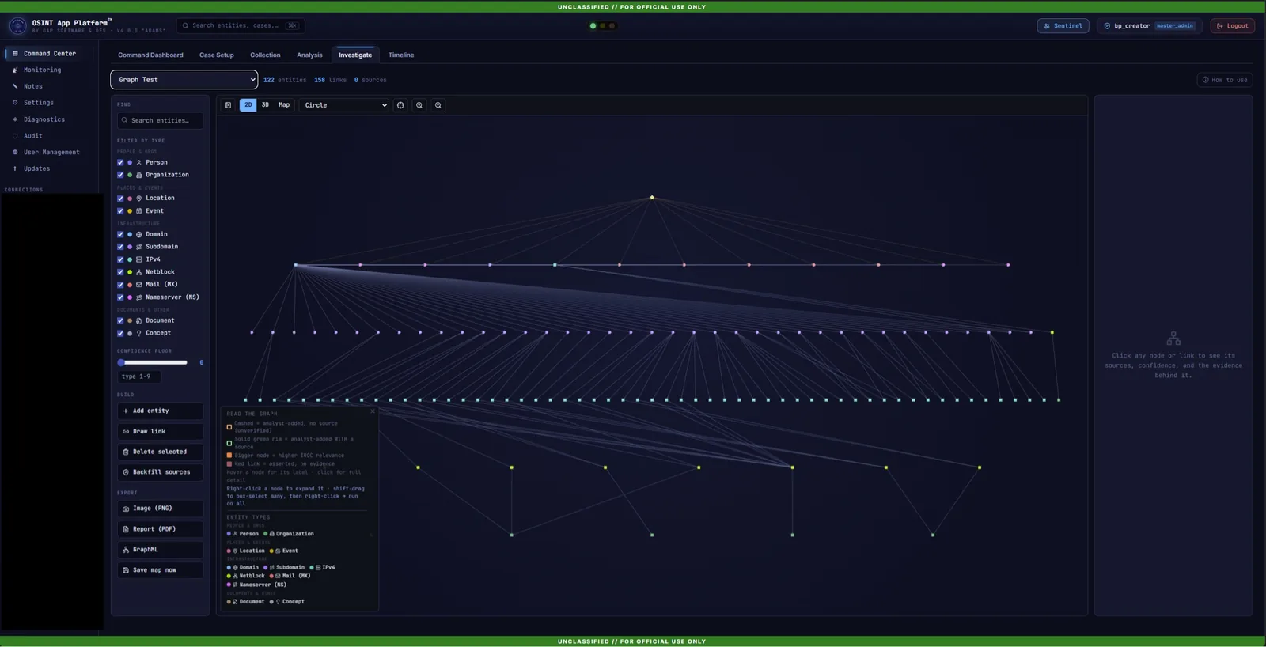The height and width of the screenshot is (647, 1266).
Task: Uncheck the Document filter checkbox
Action: [120, 320]
